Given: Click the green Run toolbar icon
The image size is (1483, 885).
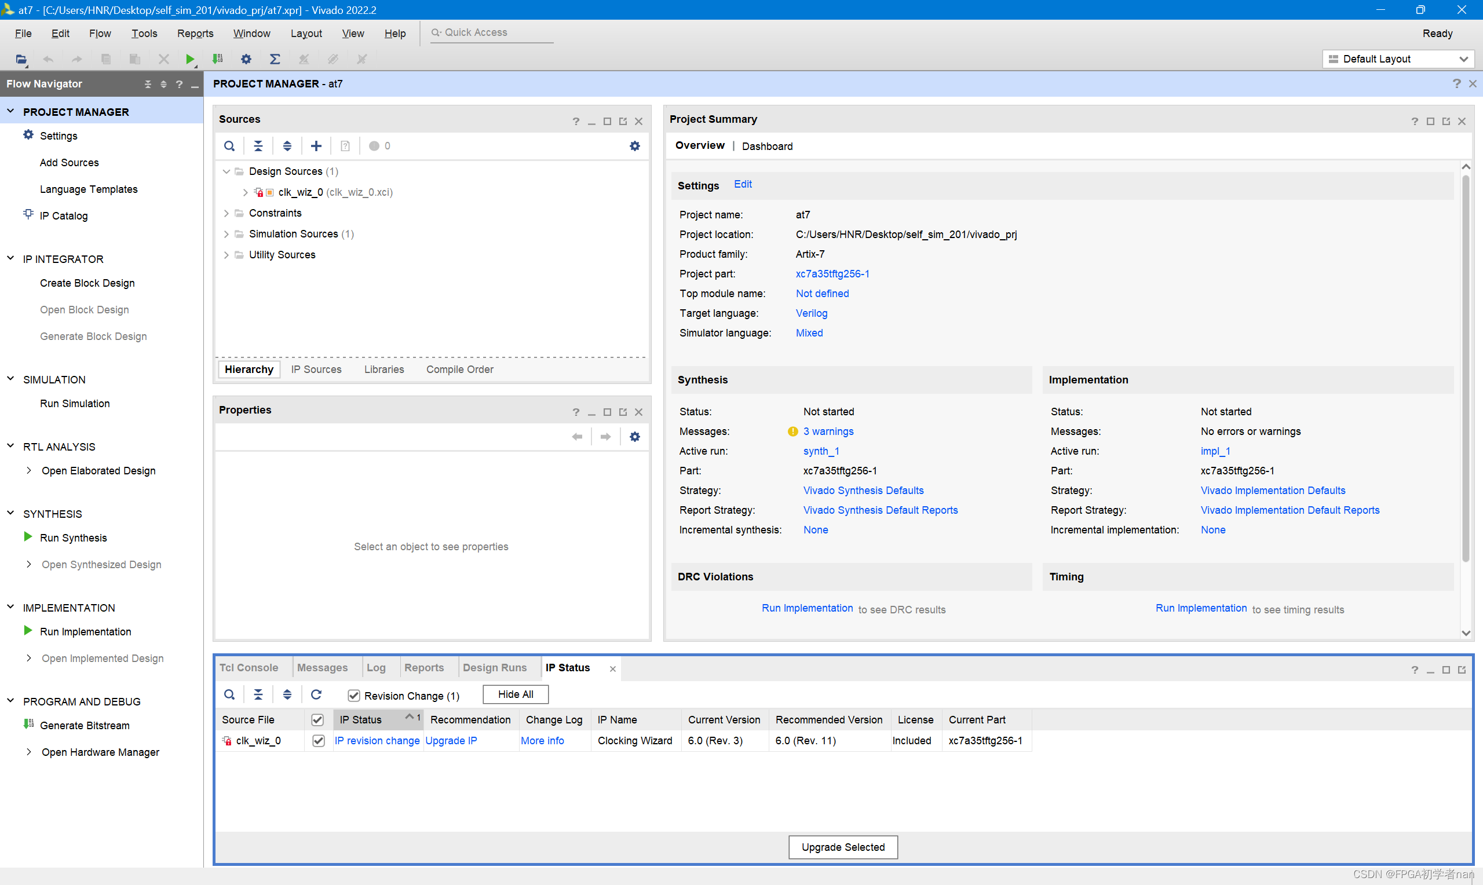Looking at the screenshot, I should click(x=189, y=59).
